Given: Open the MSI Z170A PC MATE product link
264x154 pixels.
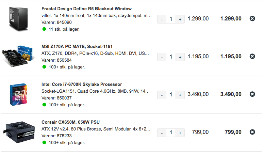Looking at the screenshot, I should (77, 47).
